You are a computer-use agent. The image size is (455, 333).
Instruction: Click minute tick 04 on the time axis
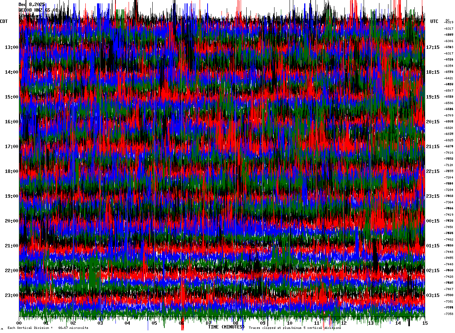[127, 323]
